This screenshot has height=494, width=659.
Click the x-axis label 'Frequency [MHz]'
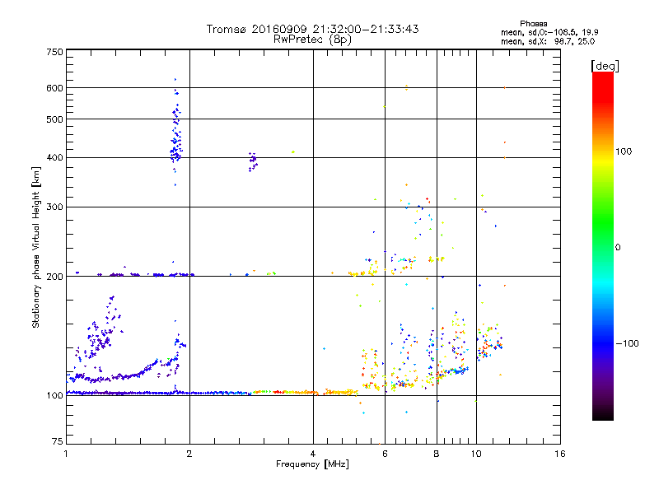click(312, 464)
